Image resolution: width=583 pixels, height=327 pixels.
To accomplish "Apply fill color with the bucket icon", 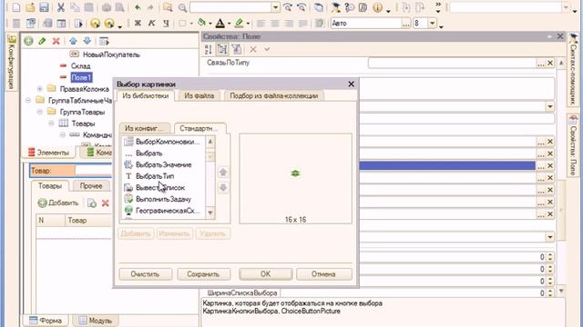I will point(202,23).
